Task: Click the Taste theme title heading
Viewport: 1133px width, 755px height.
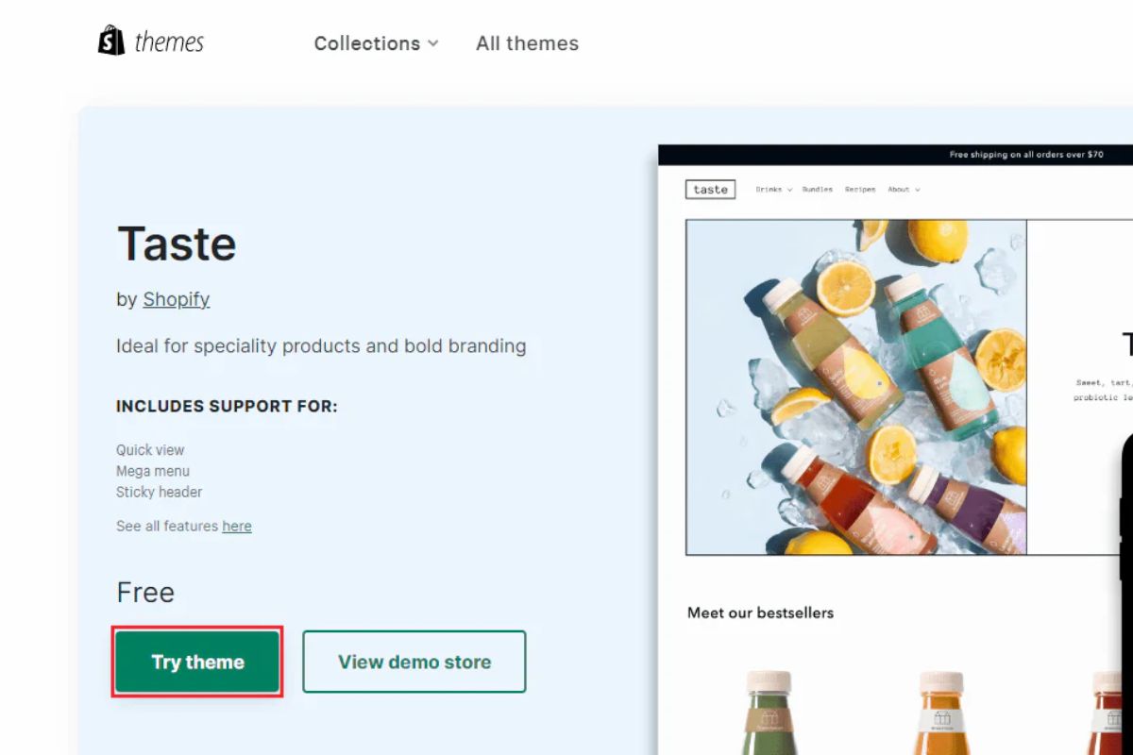Action: coord(177,243)
